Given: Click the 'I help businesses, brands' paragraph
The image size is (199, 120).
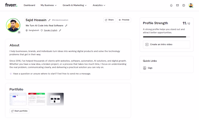Looking at the screenshot, I should pos(65,53).
